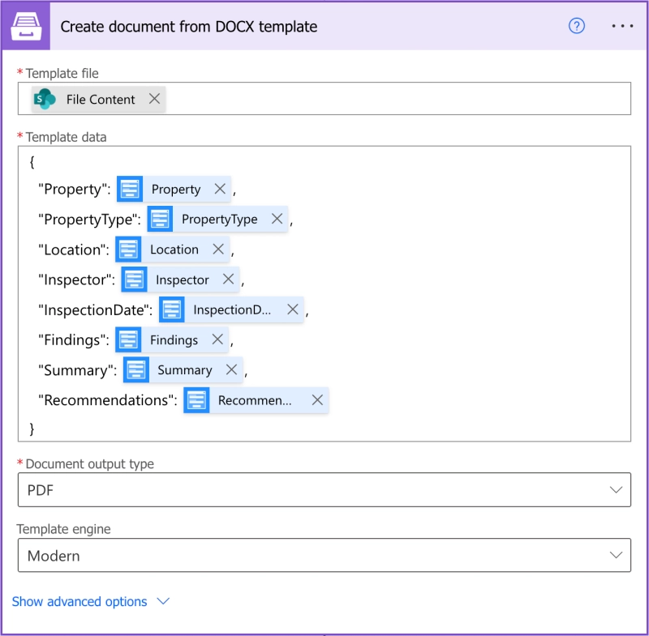Click the Template engine label
Screen dimensions: 649x636
[x=64, y=529]
